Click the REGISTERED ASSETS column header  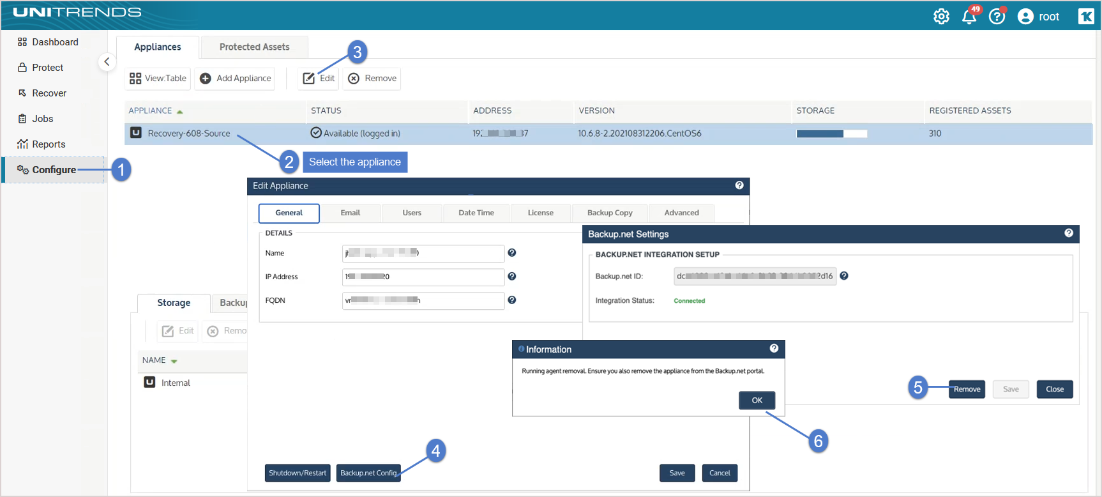tap(970, 111)
